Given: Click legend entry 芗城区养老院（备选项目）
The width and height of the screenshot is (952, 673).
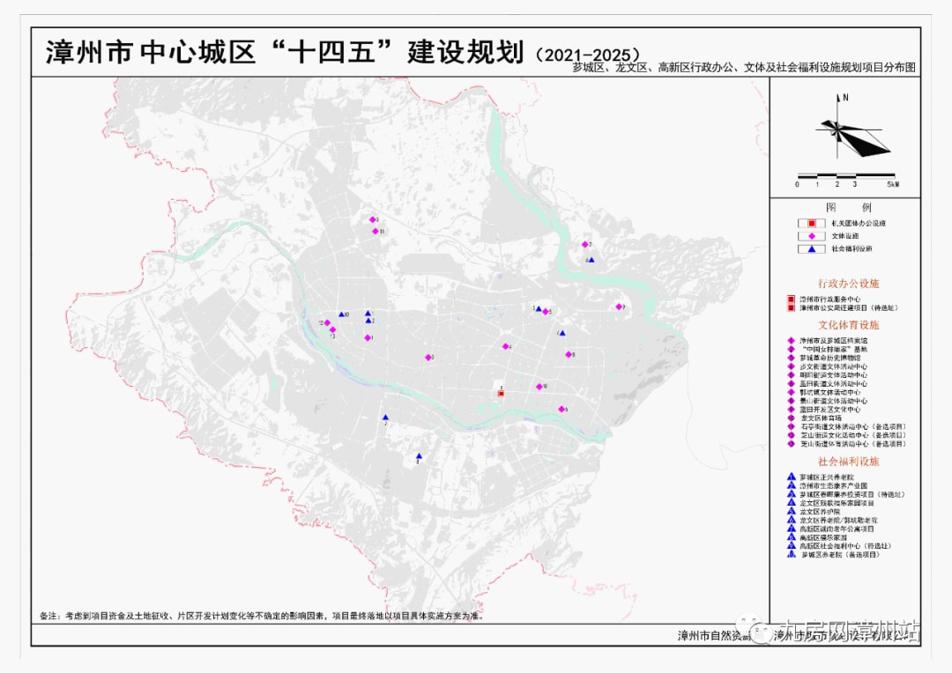Looking at the screenshot, I should point(840,555).
